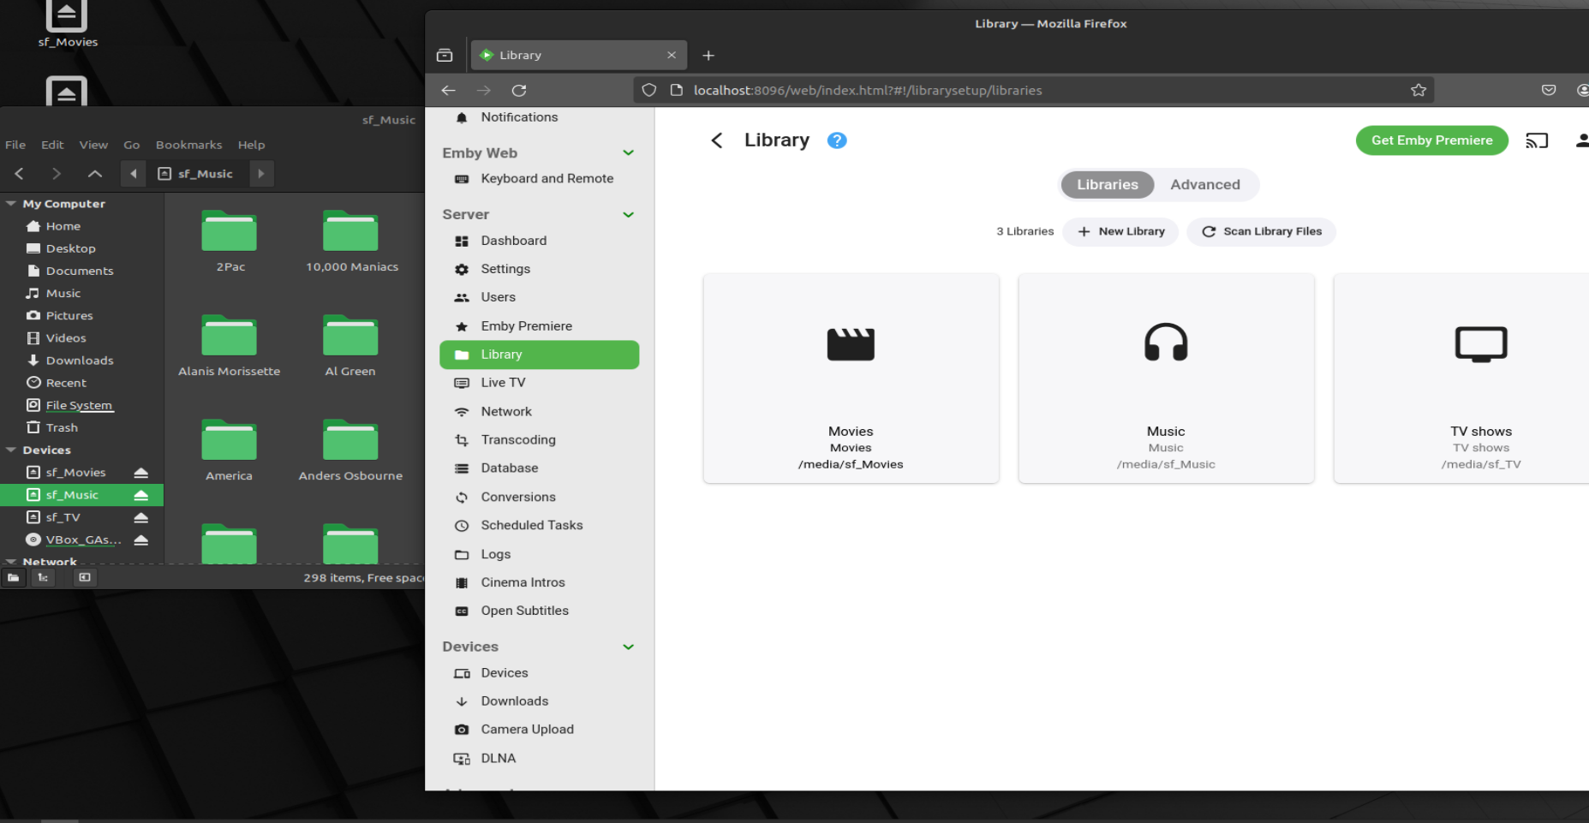
Task: Close the Library browser tab
Action: coord(672,55)
